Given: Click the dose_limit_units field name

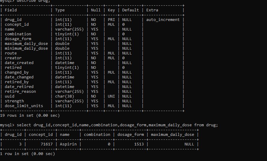Looking at the screenshot, I should coord(24,106).
